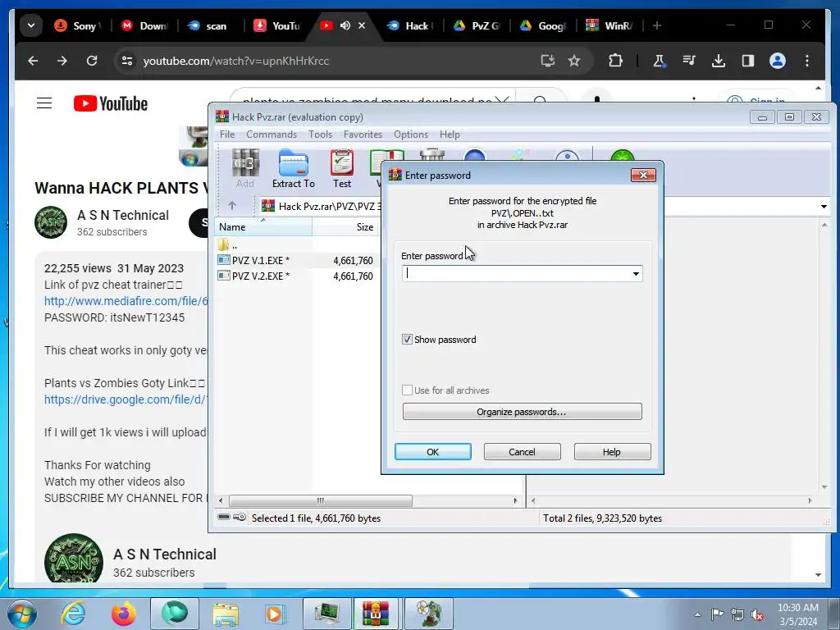Bookmark this page with the star icon

[x=574, y=61]
